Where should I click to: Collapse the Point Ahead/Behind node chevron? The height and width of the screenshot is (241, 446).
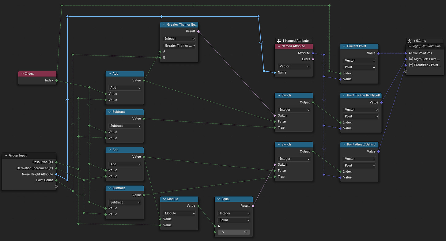point(344,145)
